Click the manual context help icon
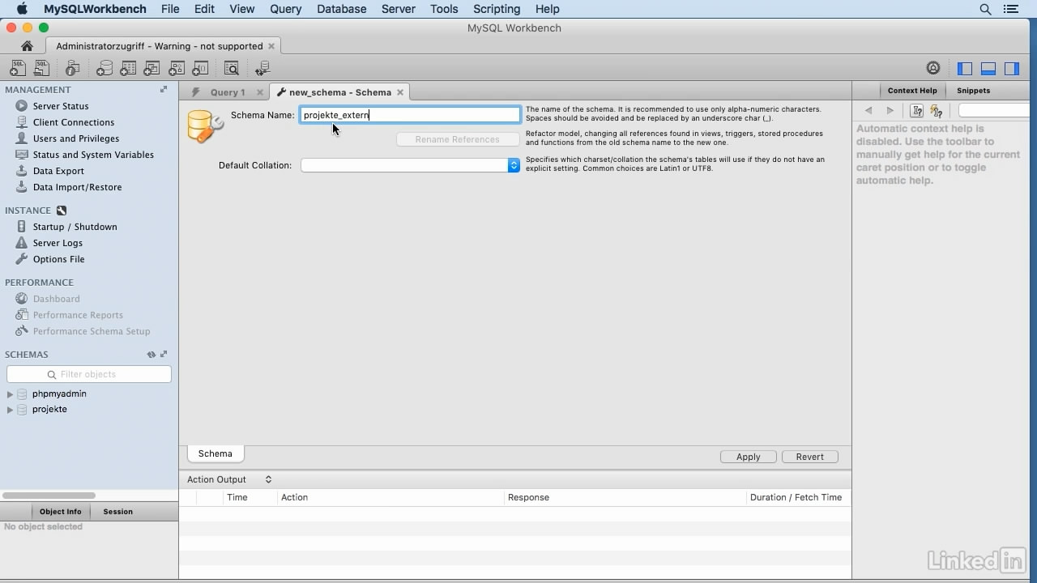This screenshot has width=1037, height=583. click(x=917, y=111)
